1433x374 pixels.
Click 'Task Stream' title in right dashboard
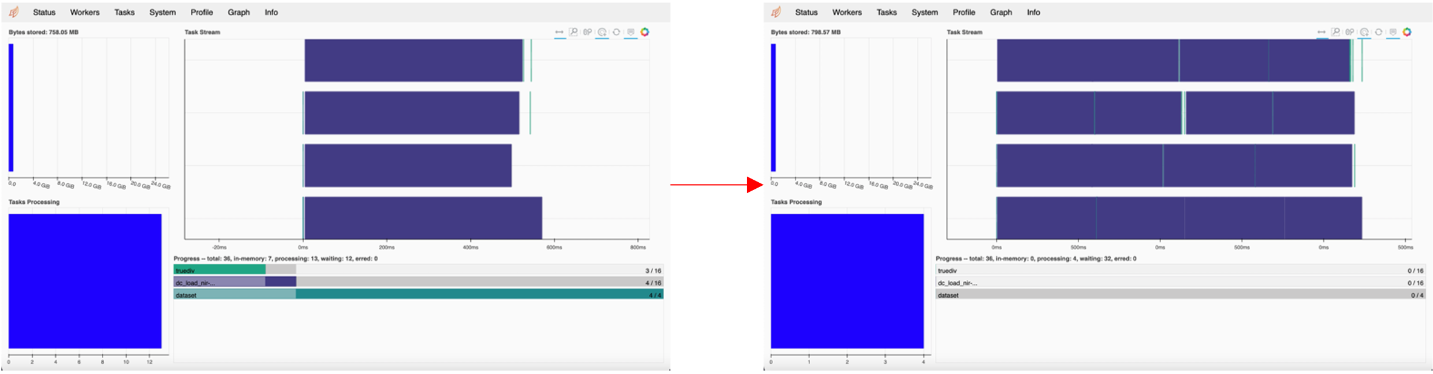[965, 32]
